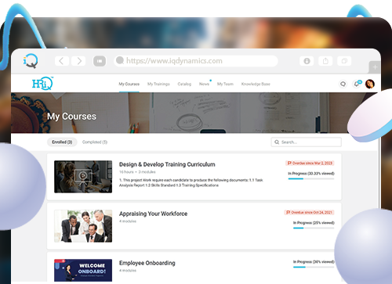
Task: Go forward with the browser forward arrow
Action: pos(78,61)
